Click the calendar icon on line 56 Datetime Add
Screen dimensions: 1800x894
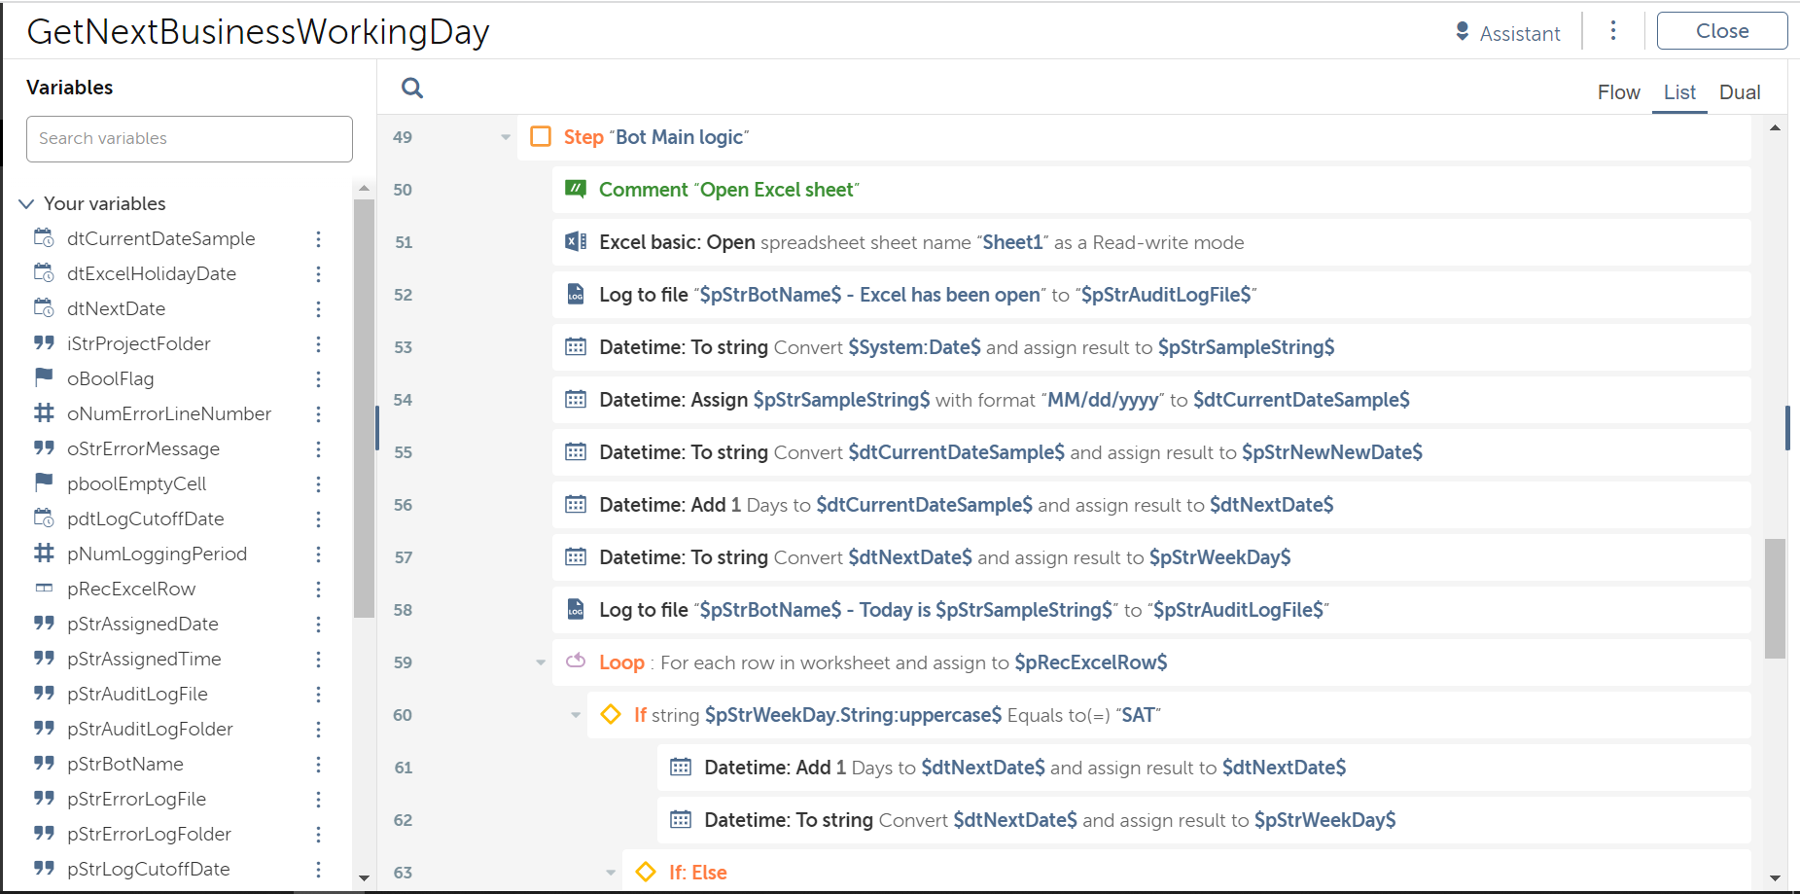click(576, 505)
